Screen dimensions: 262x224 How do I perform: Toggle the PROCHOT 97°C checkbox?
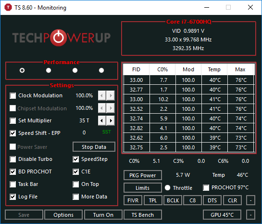coord(206,188)
